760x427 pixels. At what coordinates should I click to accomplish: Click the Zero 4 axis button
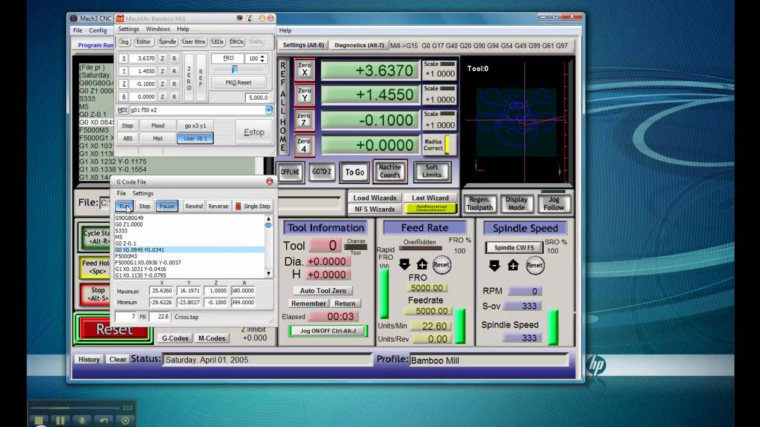point(304,145)
